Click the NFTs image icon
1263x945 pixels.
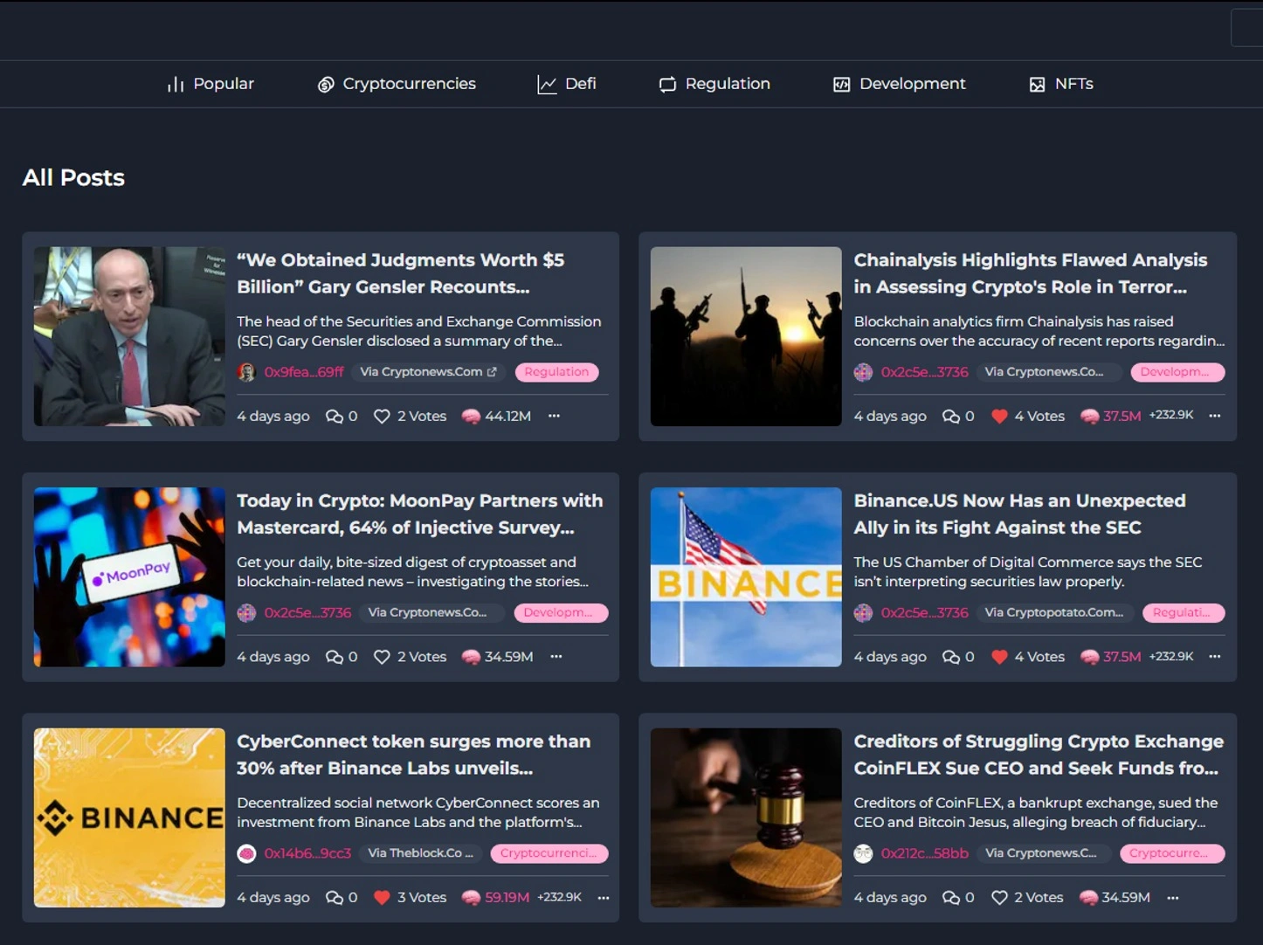[1038, 85]
